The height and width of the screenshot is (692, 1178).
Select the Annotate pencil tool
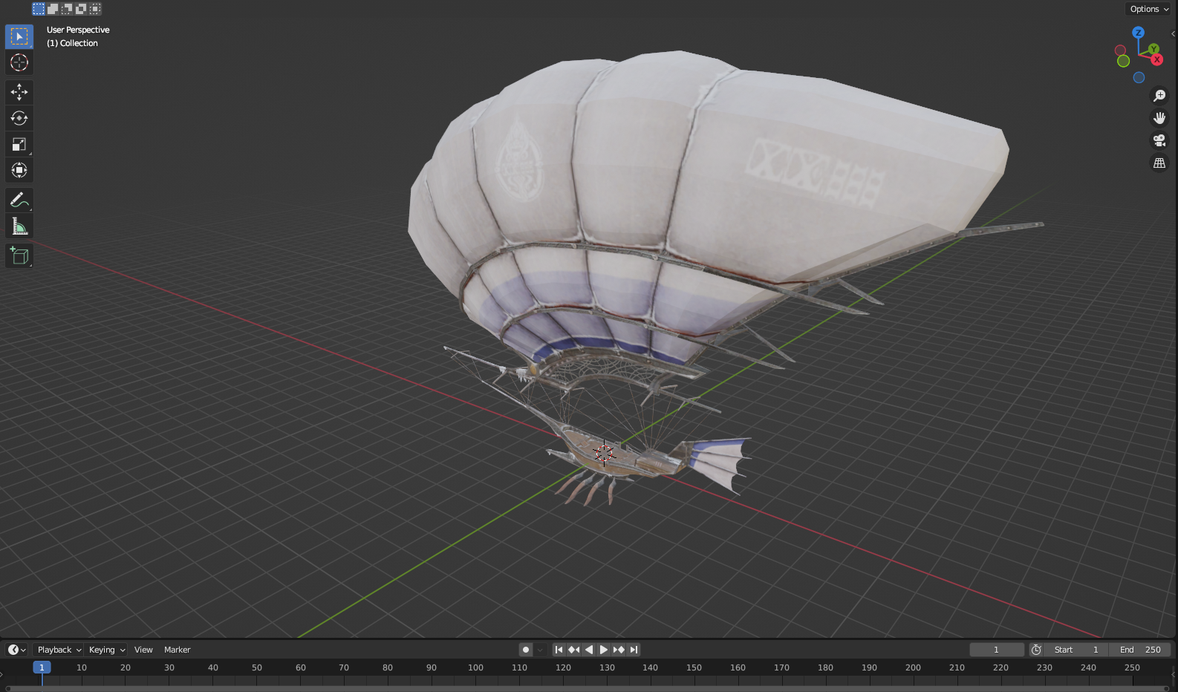[19, 200]
